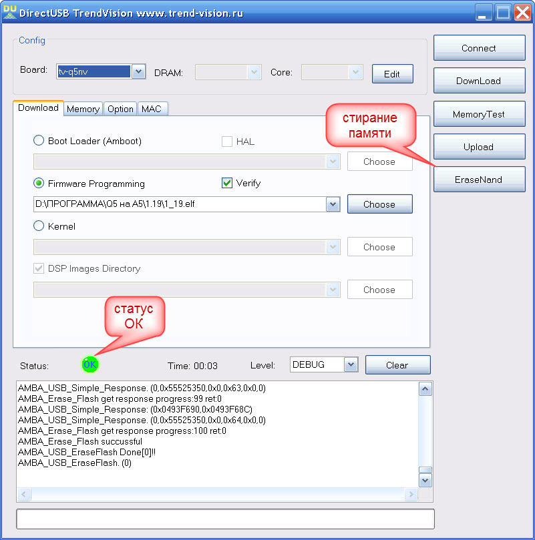535x540 pixels.
Task: Click the DownLoad button
Action: point(478,81)
